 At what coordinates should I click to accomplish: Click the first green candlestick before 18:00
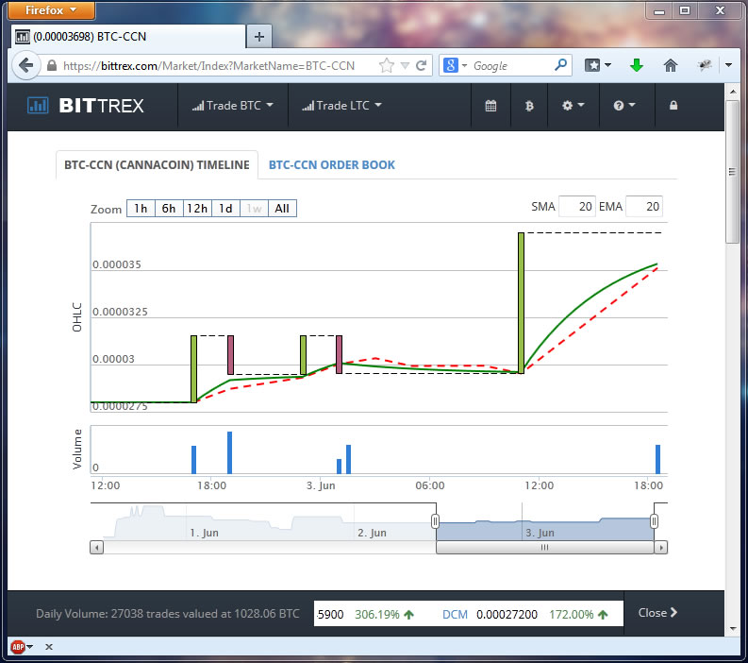pos(193,368)
